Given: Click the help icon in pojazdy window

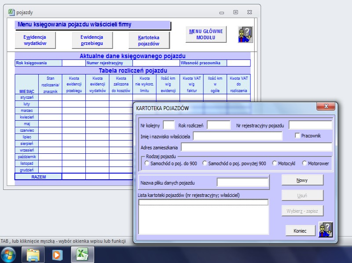Looking at the screenshot, I should (x=245, y=34).
